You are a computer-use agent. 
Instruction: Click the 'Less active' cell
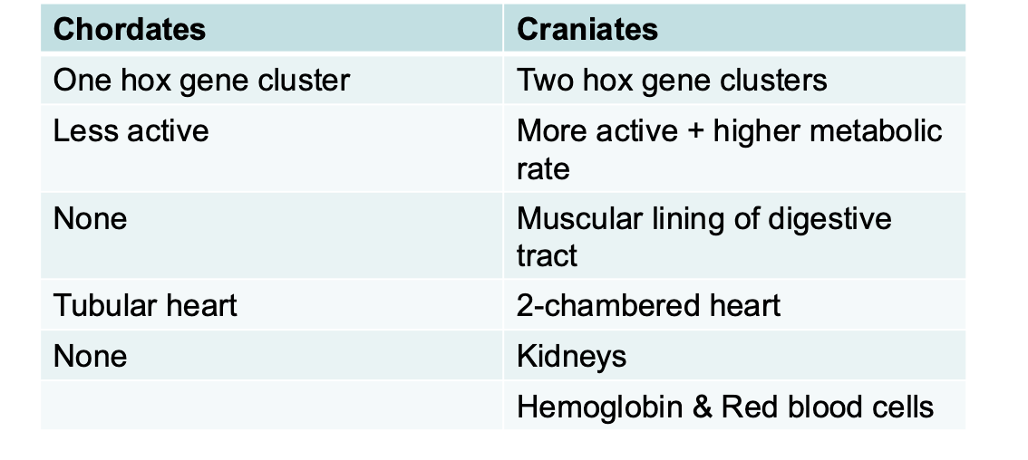(x=131, y=131)
